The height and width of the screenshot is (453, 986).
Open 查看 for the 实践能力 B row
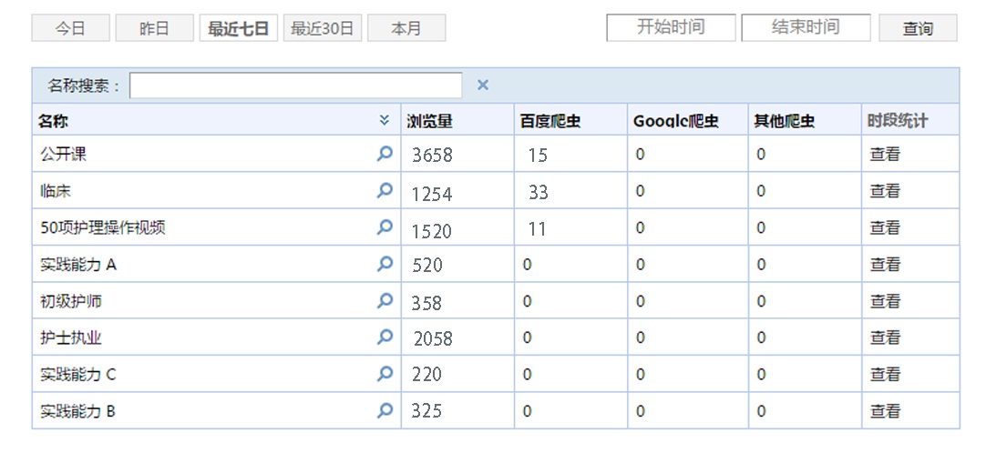pyautogui.click(x=885, y=411)
